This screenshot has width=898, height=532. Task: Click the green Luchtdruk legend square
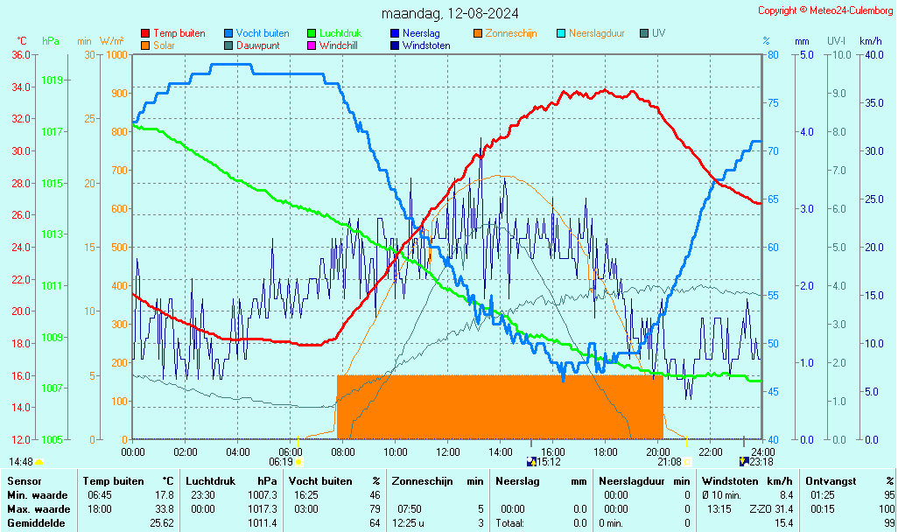[x=312, y=33]
